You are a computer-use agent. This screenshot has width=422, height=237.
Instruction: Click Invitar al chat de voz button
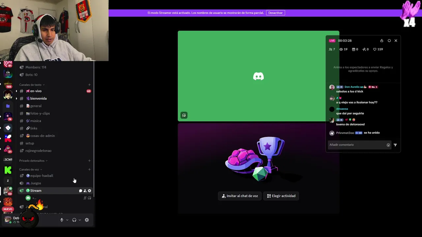coord(240,196)
